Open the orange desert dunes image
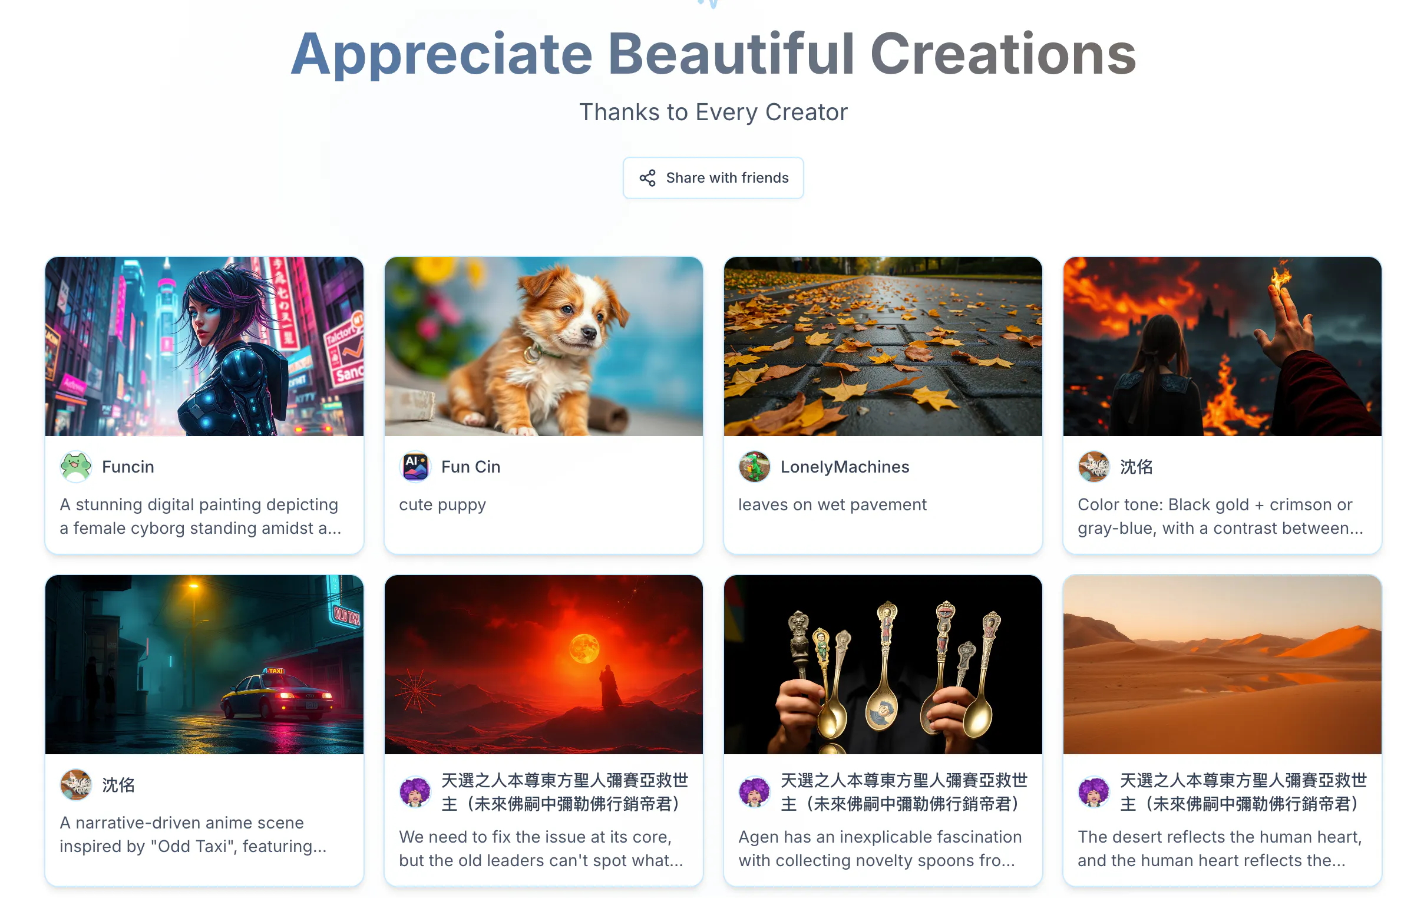This screenshot has height=898, width=1414. pyautogui.click(x=1223, y=665)
